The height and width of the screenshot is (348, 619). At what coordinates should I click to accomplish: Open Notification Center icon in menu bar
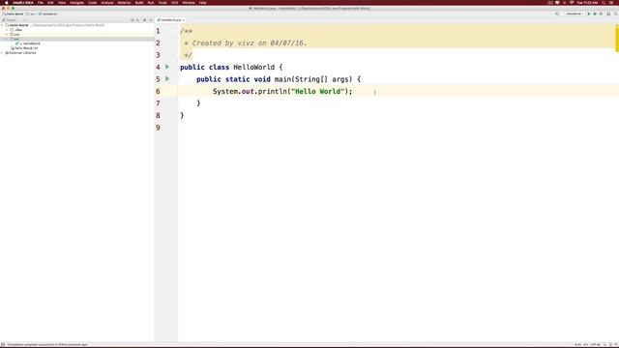(x=611, y=3)
